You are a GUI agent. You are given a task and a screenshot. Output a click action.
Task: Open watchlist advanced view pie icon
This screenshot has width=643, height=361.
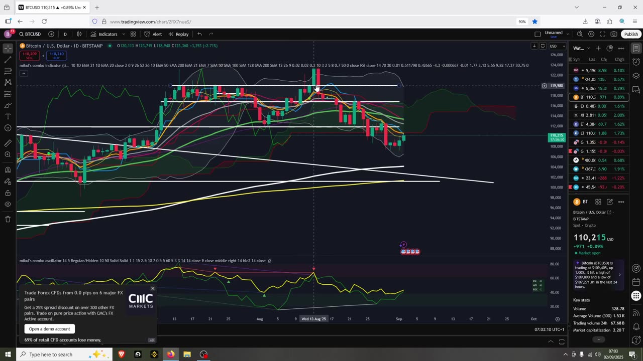click(x=610, y=48)
